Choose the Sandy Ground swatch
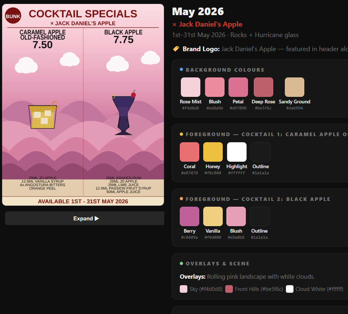Image resolution: width=348 pixels, height=314 pixels. click(295, 87)
